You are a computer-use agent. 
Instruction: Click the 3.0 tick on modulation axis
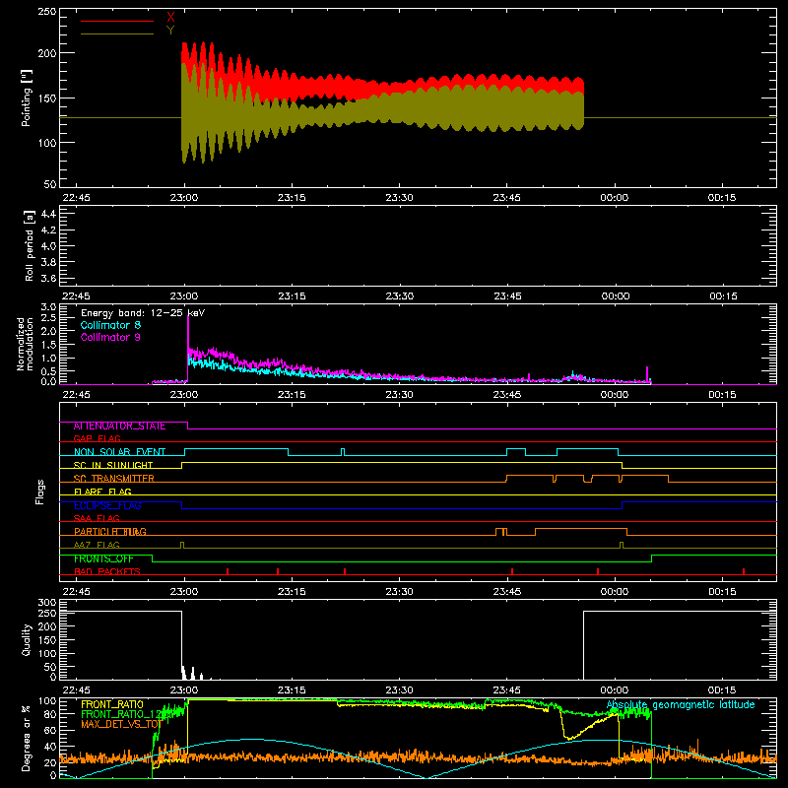pyautogui.click(x=48, y=306)
